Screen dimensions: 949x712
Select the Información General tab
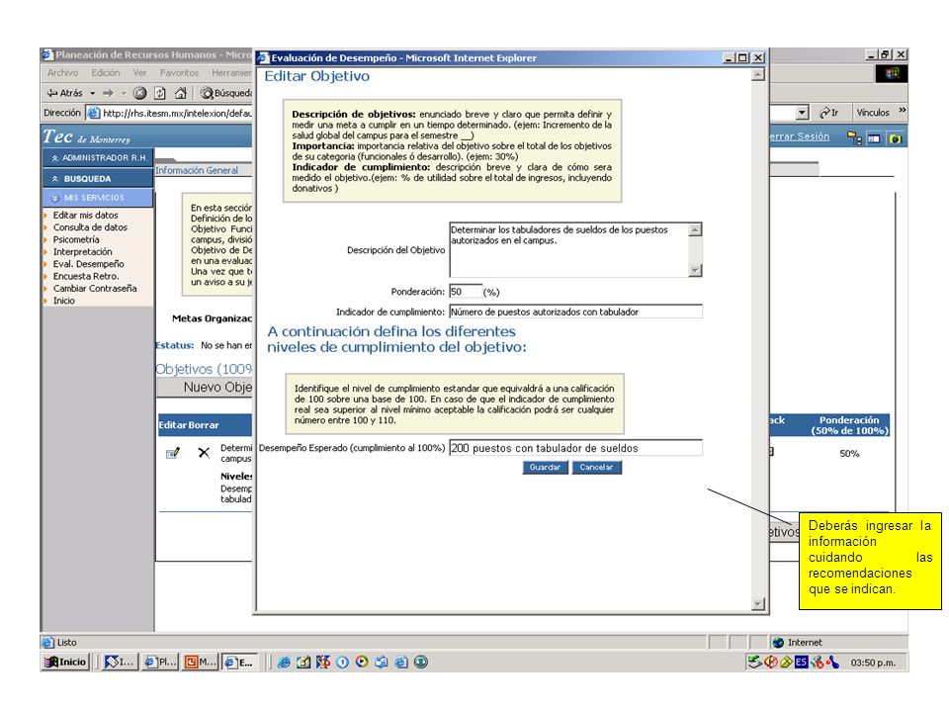(197, 171)
